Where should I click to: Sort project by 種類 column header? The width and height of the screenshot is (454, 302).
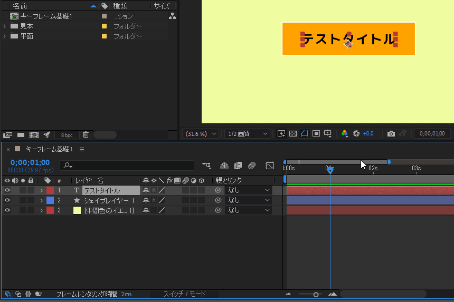coord(120,6)
